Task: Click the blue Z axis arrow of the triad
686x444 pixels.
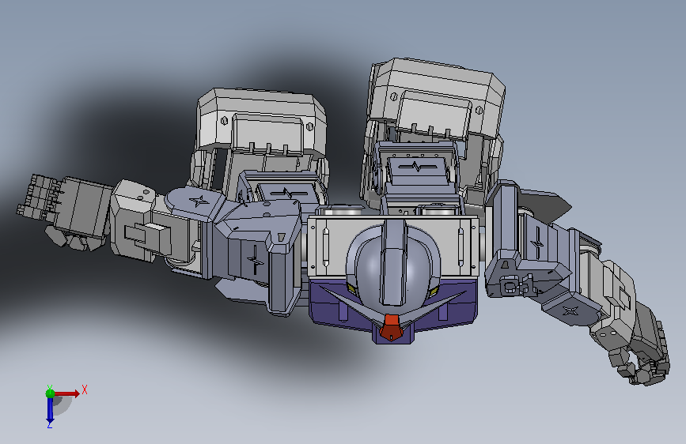Action: [50, 412]
